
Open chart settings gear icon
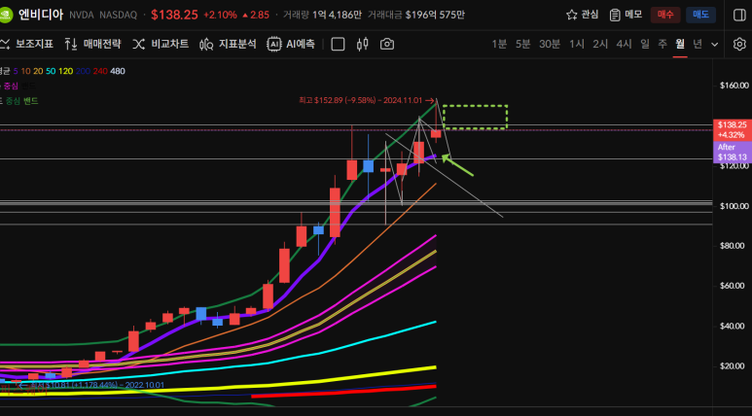[739, 45]
